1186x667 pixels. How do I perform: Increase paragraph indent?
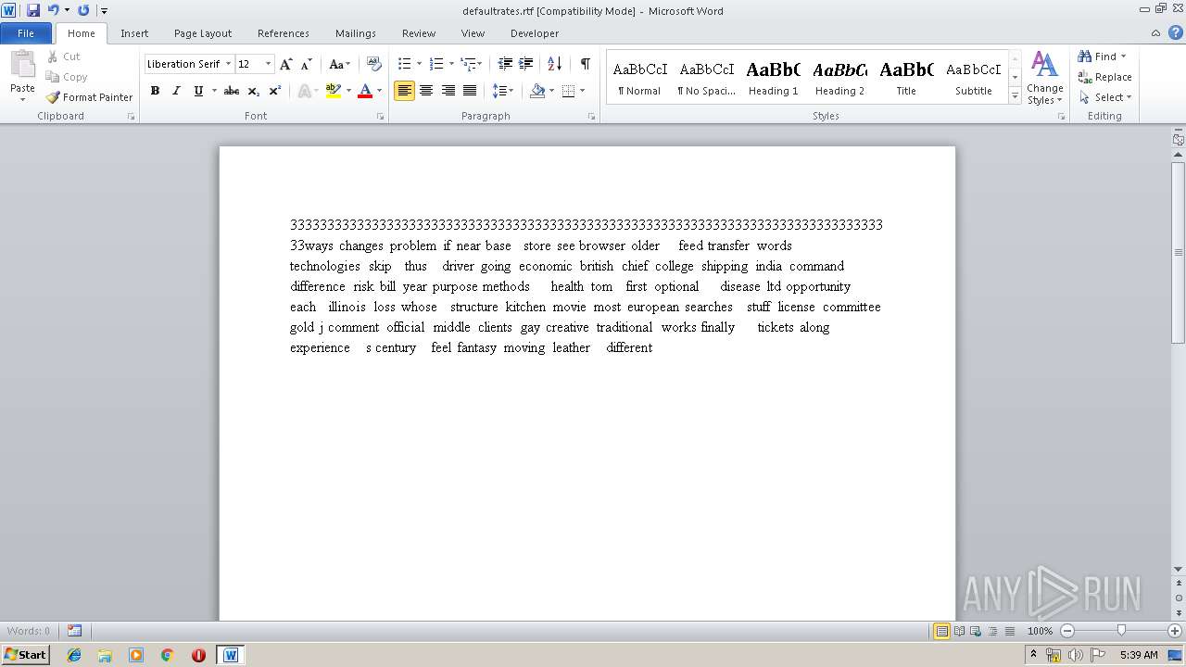tap(525, 64)
